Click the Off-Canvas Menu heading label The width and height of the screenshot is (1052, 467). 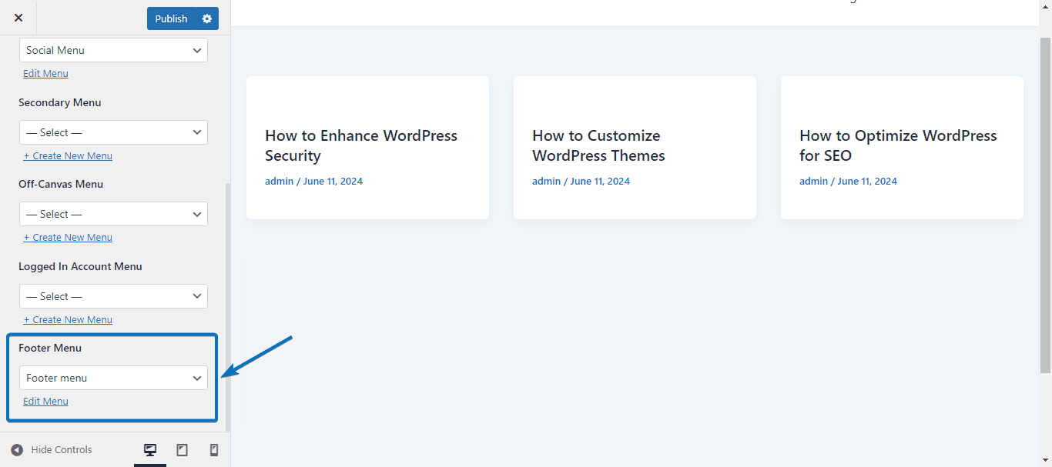(61, 184)
